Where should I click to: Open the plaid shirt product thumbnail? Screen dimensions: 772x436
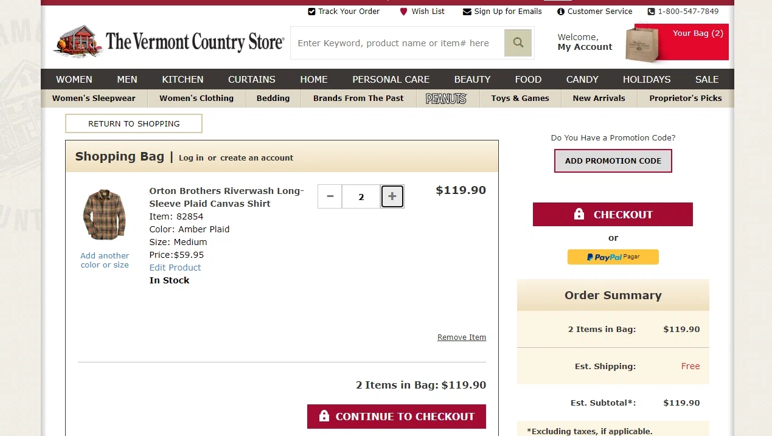(x=105, y=214)
